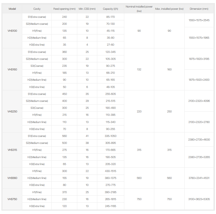Click the VHS100 model cell
Image resolution: width=216 pixels, height=214 pixels.
(12, 31)
